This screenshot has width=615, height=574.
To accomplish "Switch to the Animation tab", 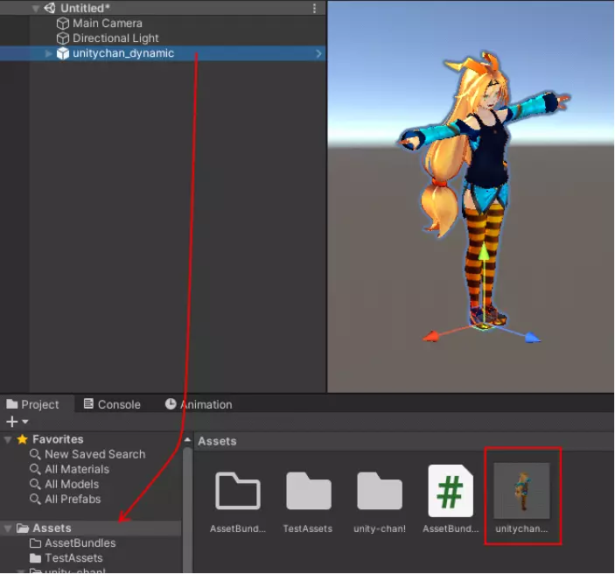I will (x=199, y=404).
